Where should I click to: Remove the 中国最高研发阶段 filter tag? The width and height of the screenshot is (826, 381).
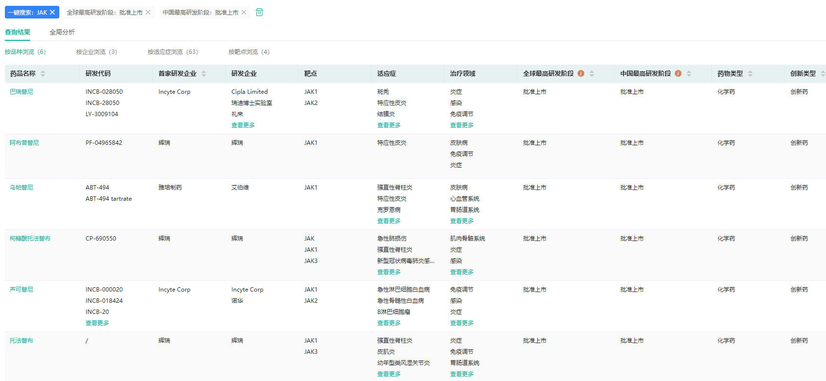pyautogui.click(x=244, y=12)
